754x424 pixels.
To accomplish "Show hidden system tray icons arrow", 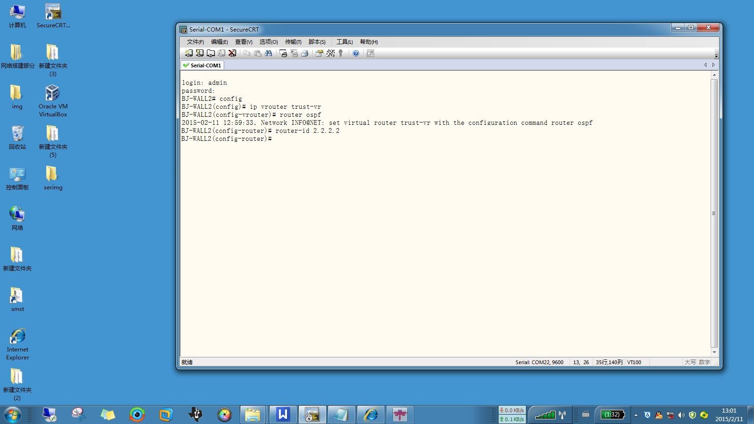I will pos(636,415).
